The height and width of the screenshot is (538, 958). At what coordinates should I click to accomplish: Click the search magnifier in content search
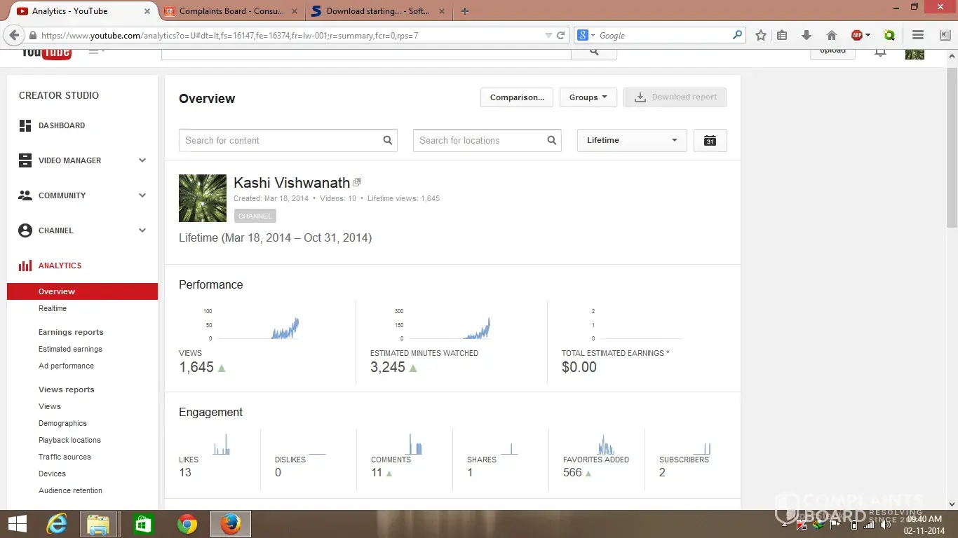coord(387,141)
